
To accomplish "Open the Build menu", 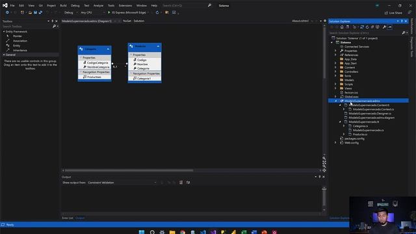I will 63,5.
